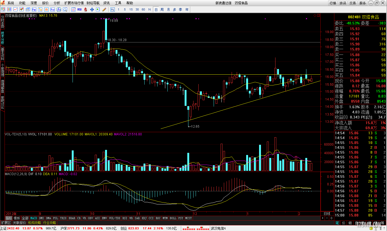Open the 分析 menu
Screen dimensions: 387x231
57,3
